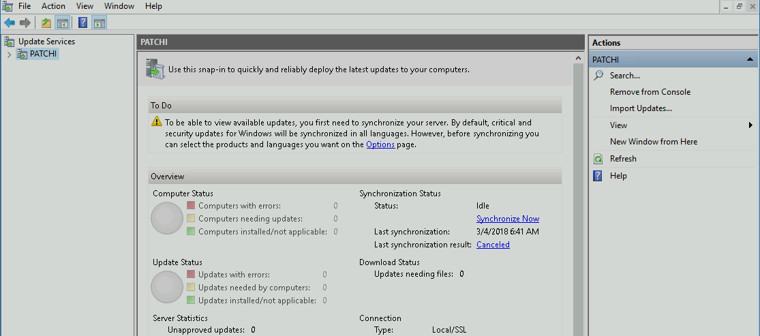Screen dimensions: 760x336
Task: Open the Action menu
Action: 53,6
